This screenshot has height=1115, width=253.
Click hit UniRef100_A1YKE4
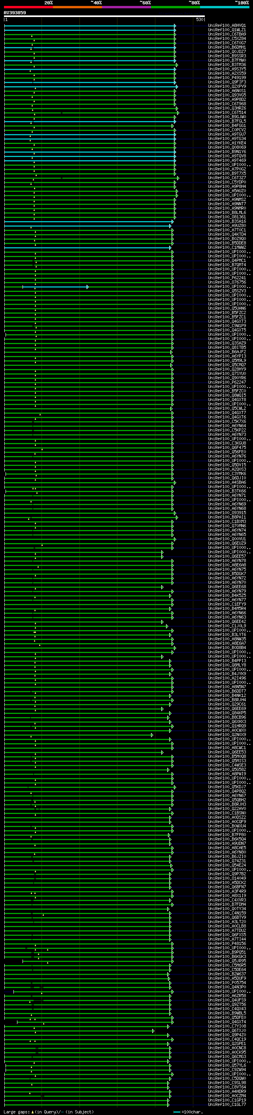tap(227, 143)
